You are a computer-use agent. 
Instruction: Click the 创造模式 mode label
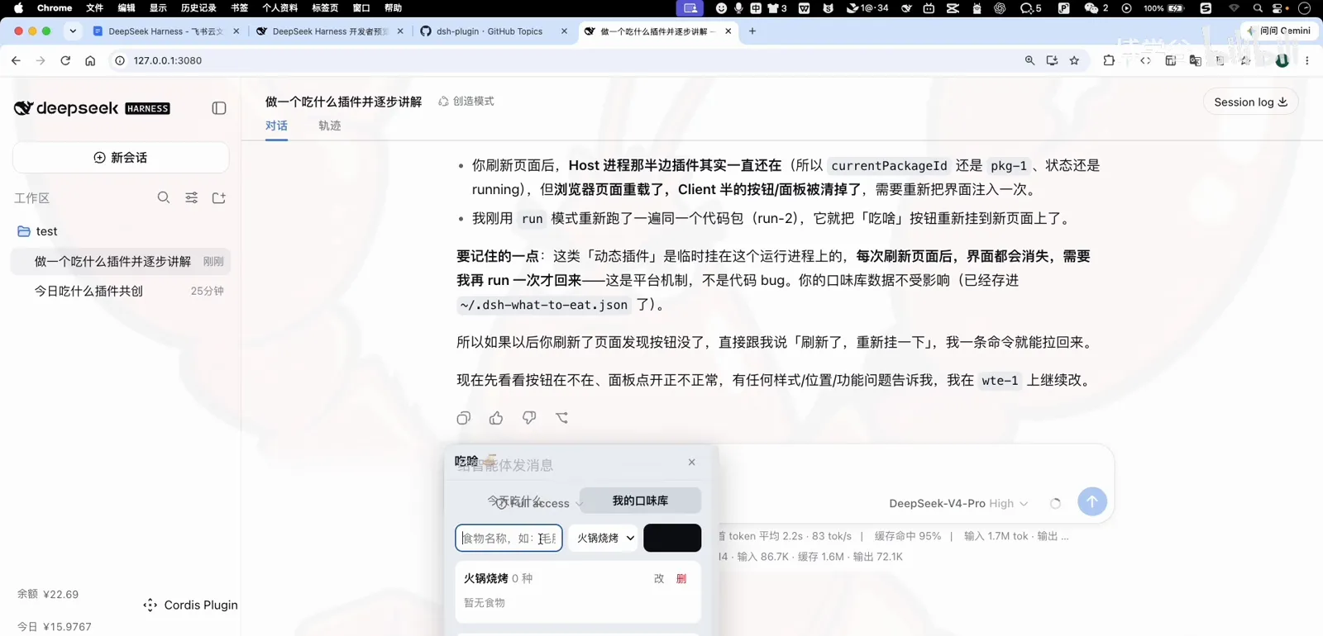tap(466, 101)
